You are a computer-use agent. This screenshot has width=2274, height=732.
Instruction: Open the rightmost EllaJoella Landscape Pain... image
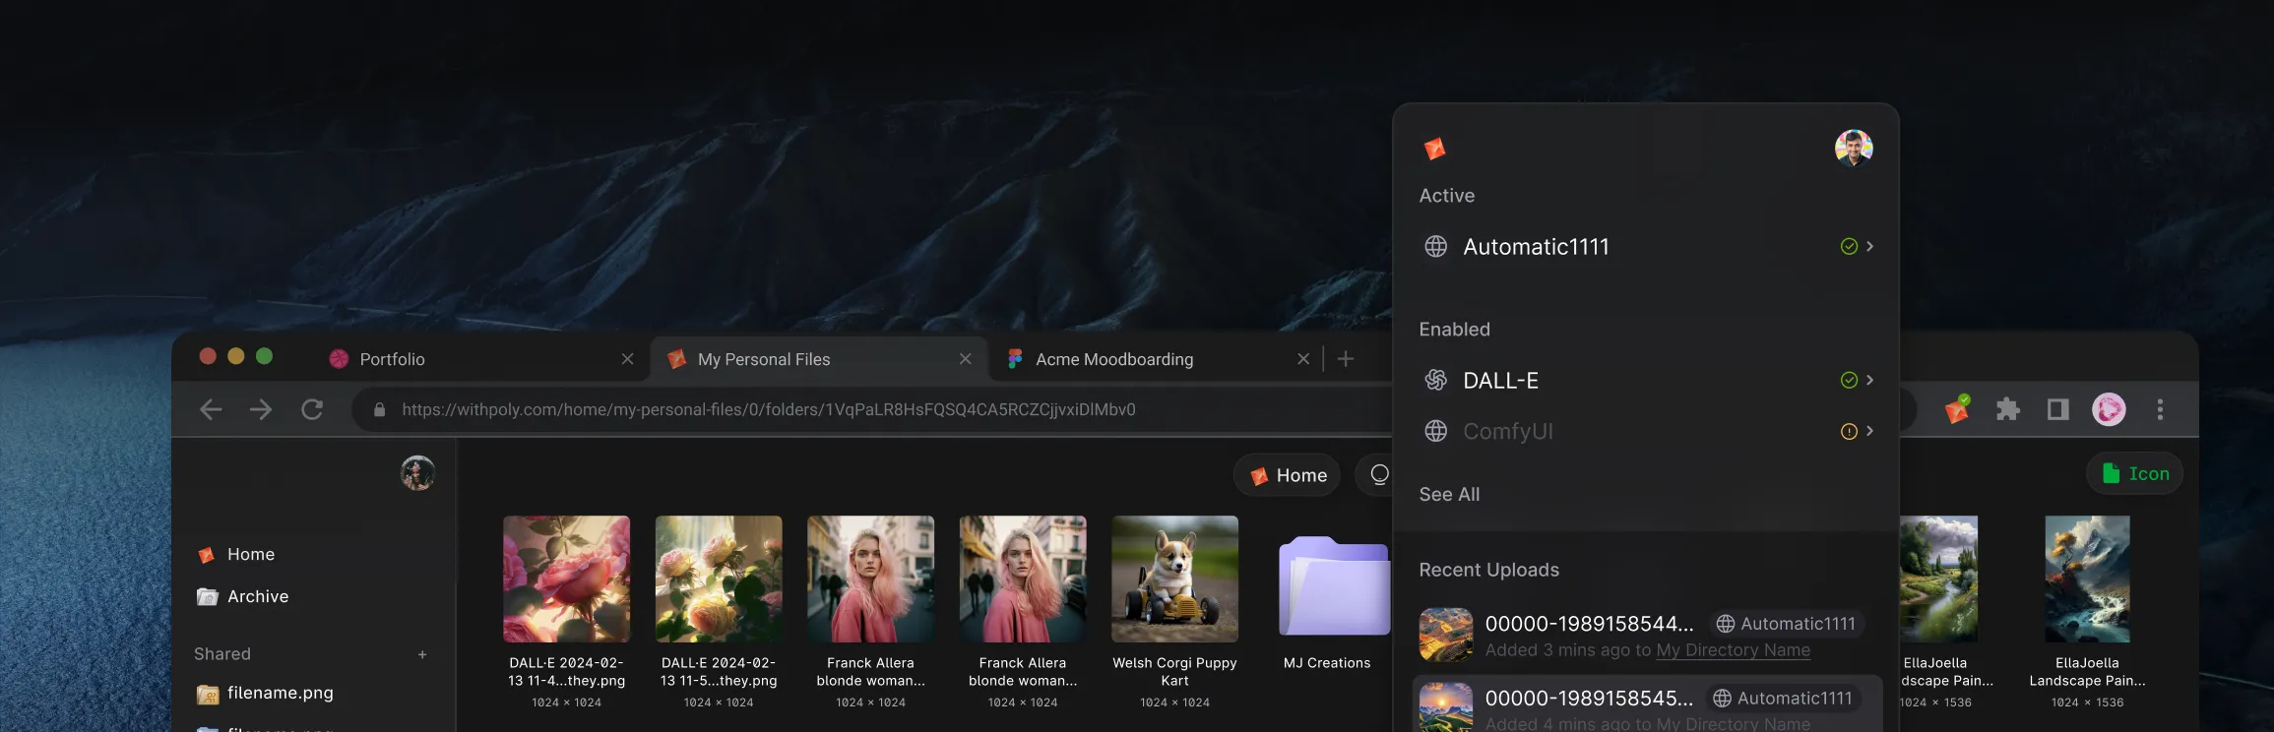(2087, 579)
